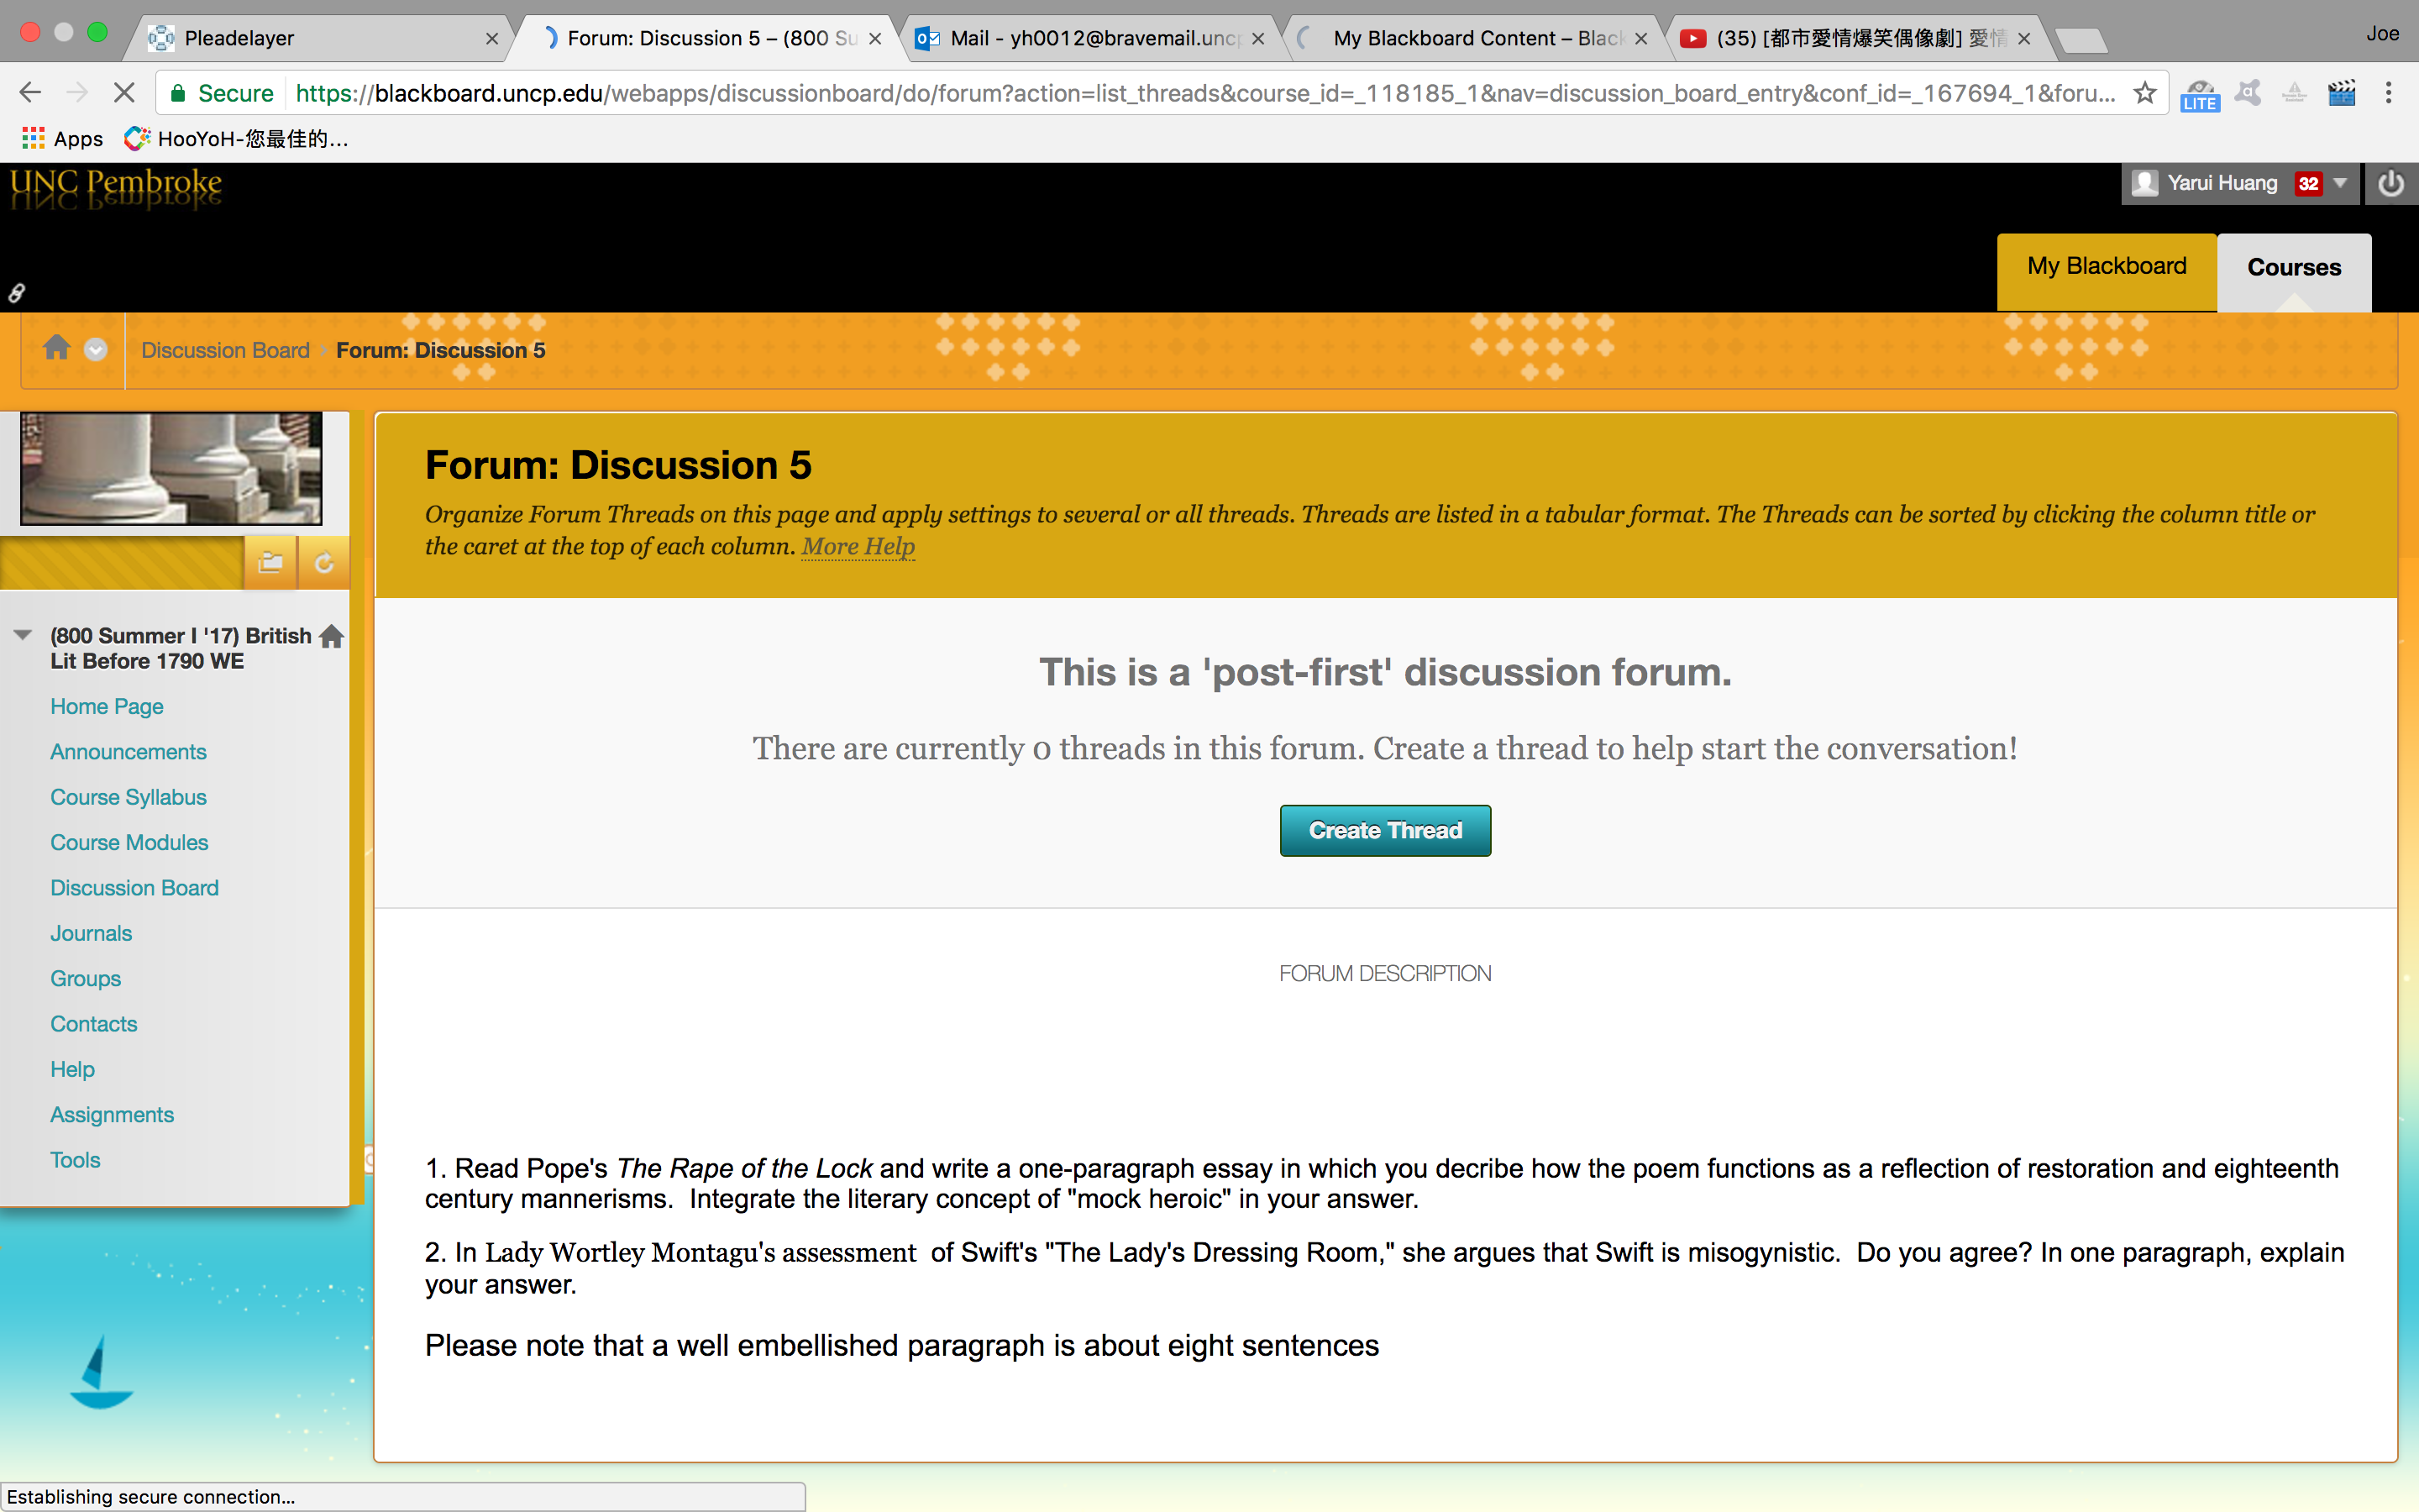Click the Create Thread button
This screenshot has height=1512, width=2419.
1385,830
